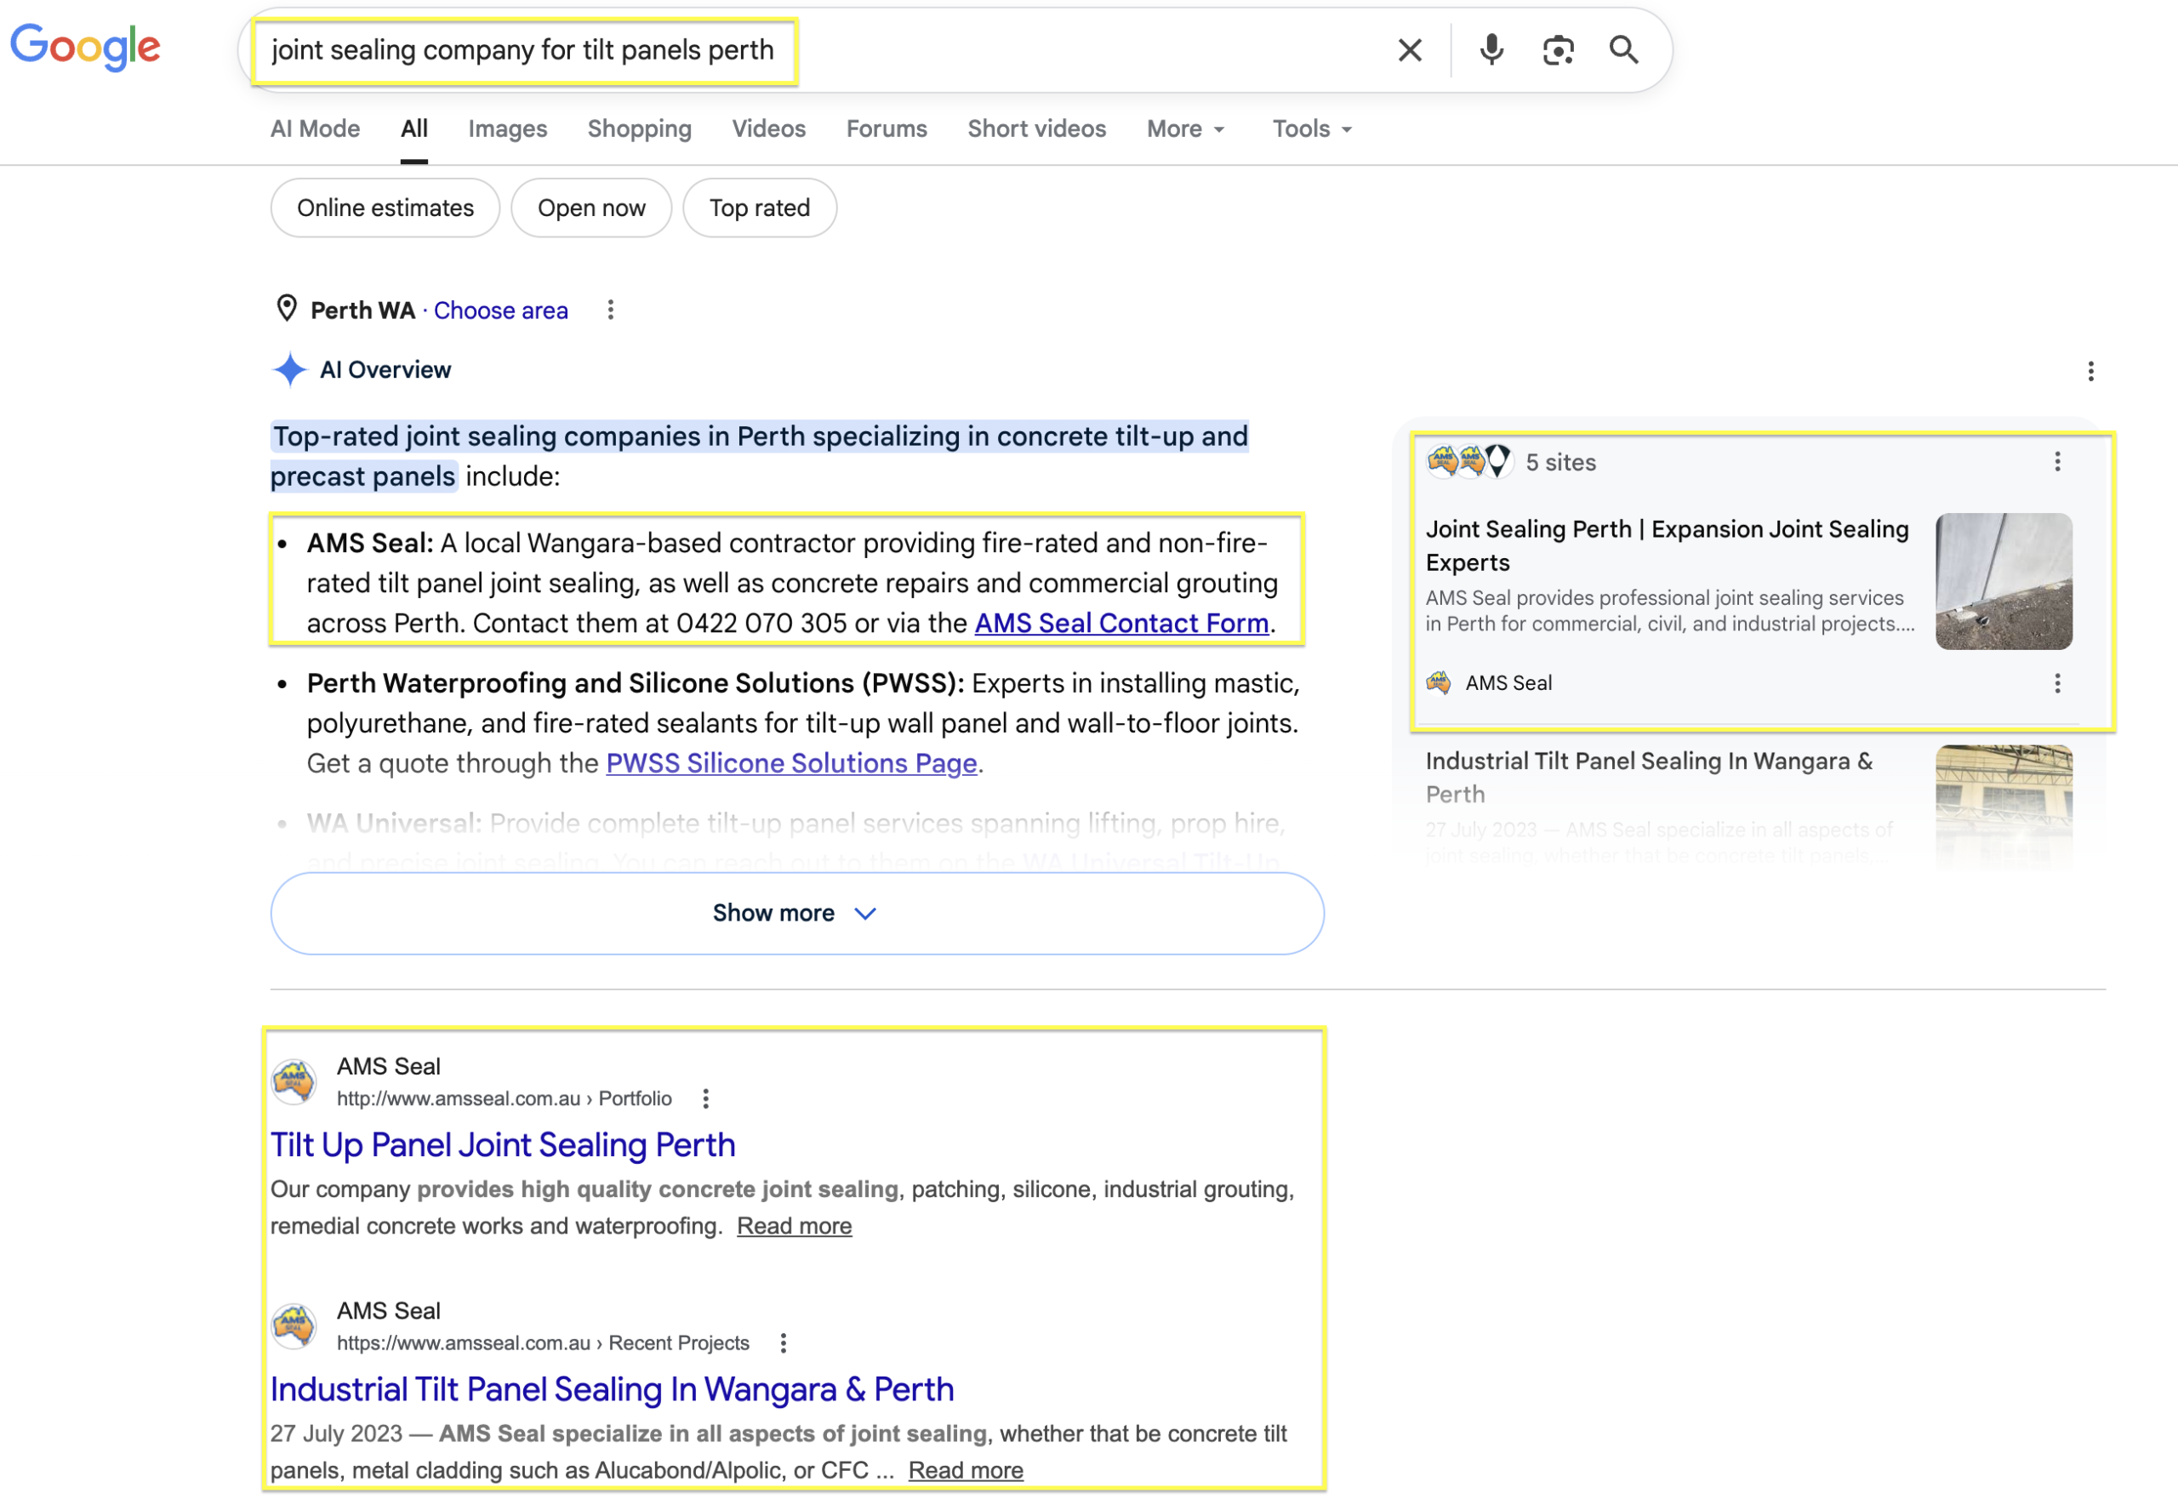
Task: Apply the Top rated filter chip
Action: coord(759,208)
